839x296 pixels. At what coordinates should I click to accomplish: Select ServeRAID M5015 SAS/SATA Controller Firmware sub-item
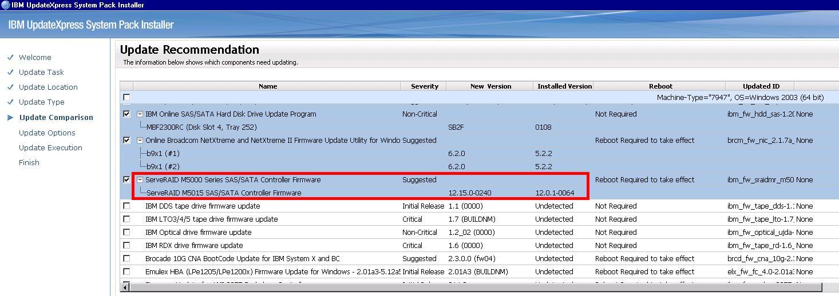[x=224, y=193]
